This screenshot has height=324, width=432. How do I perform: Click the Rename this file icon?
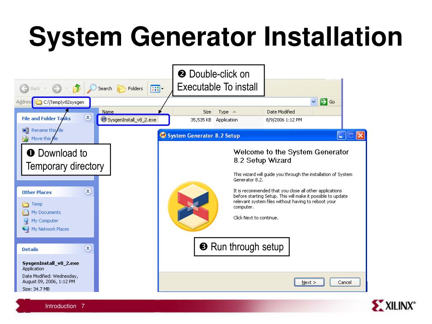coord(26,130)
